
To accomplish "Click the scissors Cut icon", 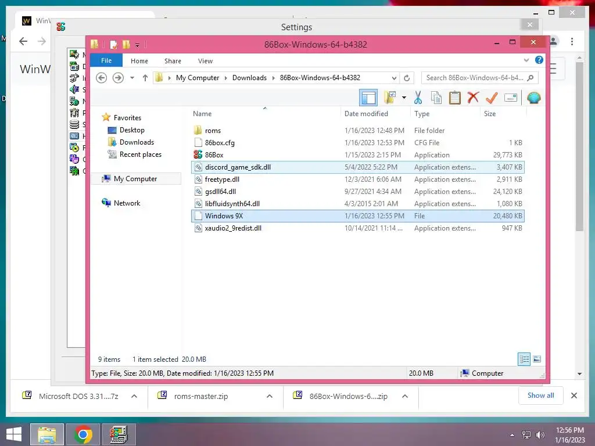I will click(x=418, y=98).
